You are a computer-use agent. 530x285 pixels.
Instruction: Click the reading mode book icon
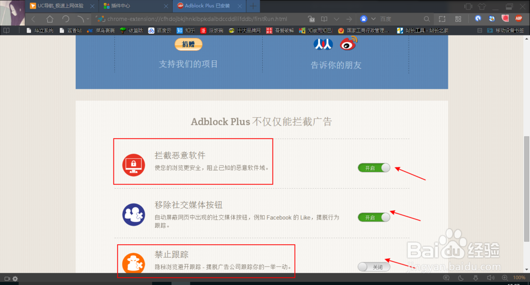point(324,19)
